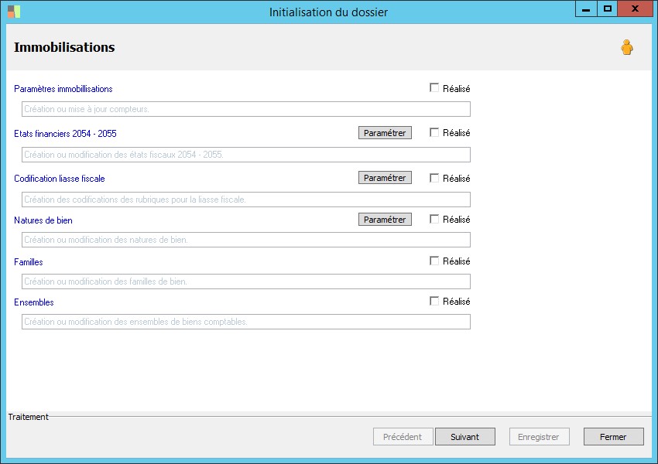
Task: Check Réalisé for Ensembles
Action: click(x=434, y=301)
